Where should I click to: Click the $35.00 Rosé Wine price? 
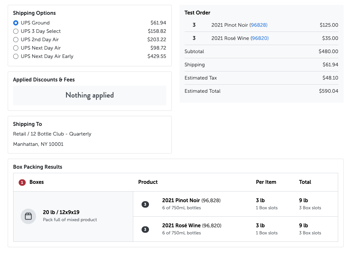pos(330,38)
